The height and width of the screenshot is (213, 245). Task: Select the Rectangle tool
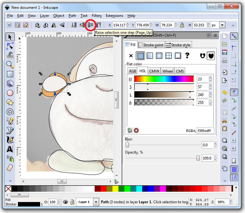[x=10, y=74]
